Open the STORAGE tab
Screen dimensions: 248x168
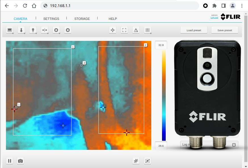pyautogui.click(x=82, y=19)
